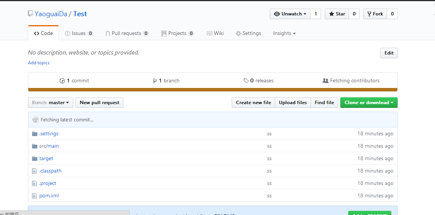Open the Pull requests tab

[126, 33]
